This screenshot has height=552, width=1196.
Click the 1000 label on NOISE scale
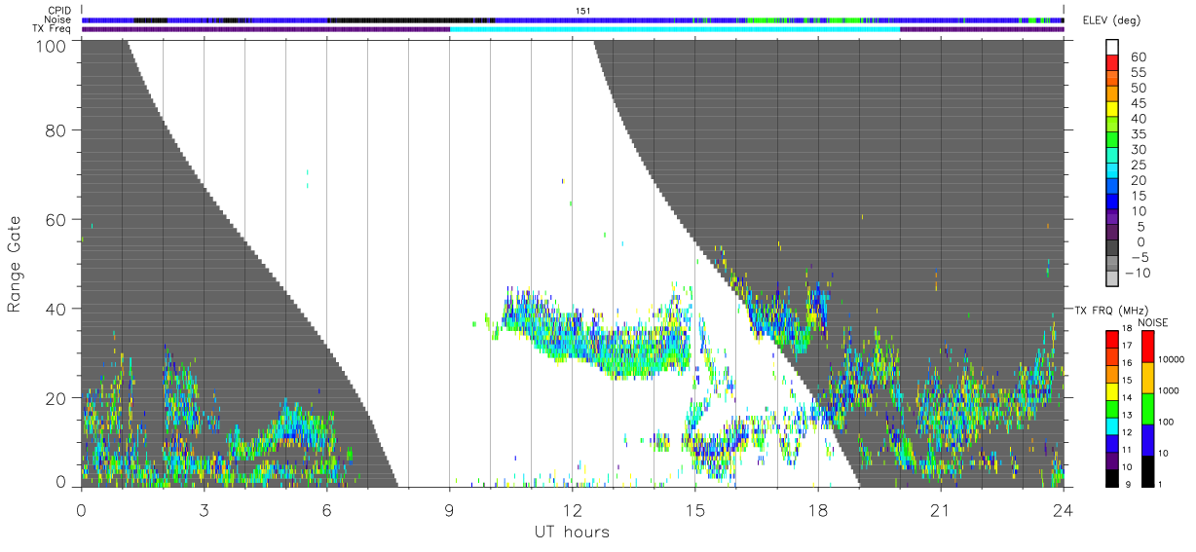[x=1169, y=390]
